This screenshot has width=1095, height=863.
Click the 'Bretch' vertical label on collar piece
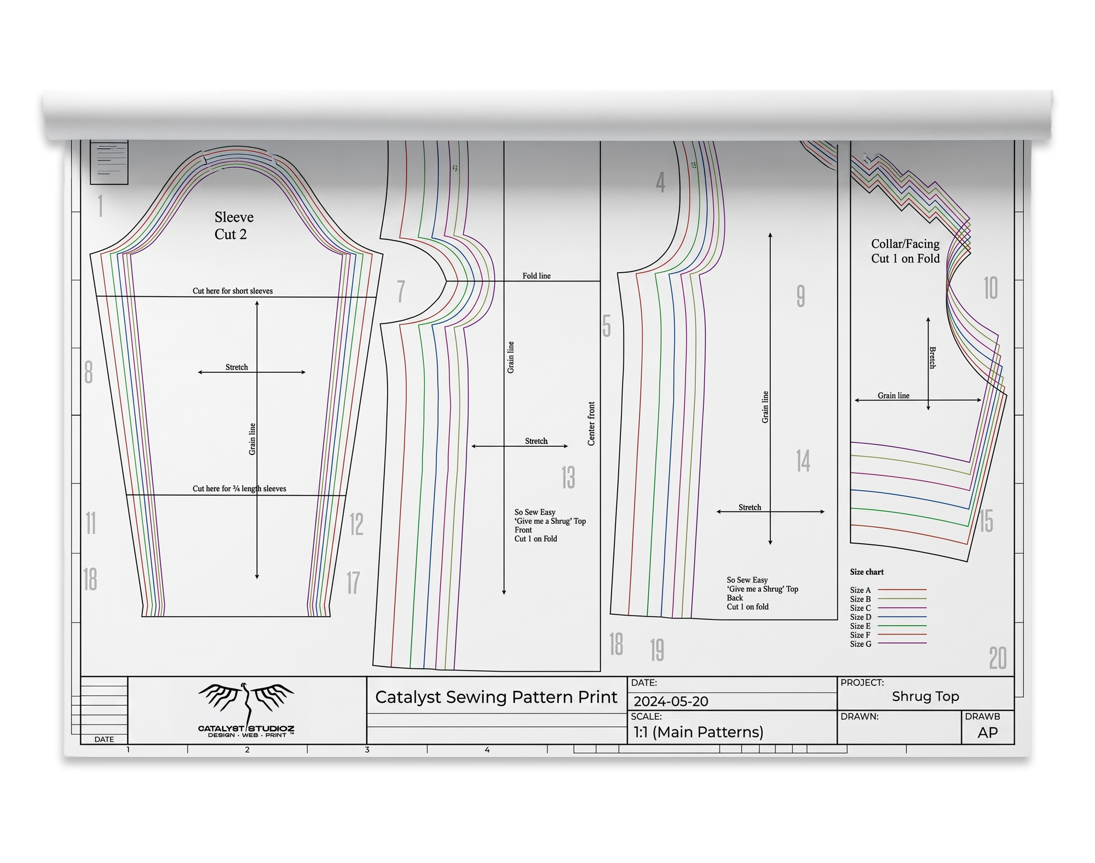point(932,358)
